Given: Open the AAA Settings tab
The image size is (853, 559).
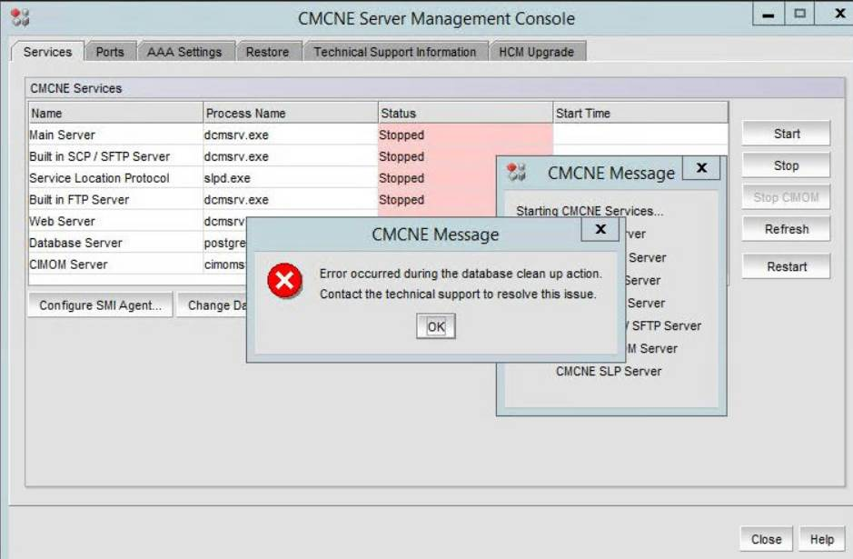Looking at the screenshot, I should (x=183, y=52).
